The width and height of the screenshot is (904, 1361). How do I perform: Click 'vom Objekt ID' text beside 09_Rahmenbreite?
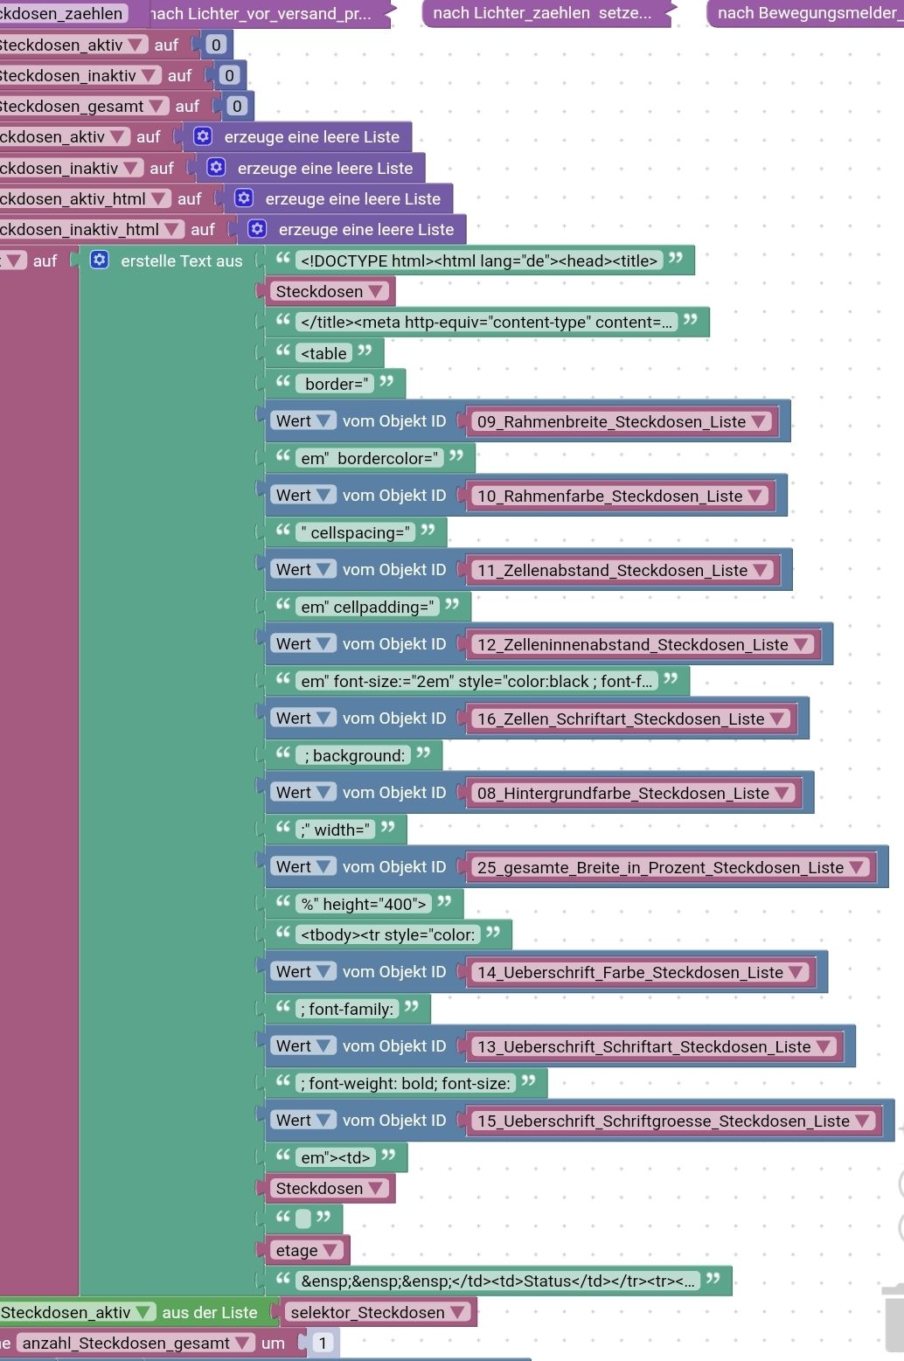[394, 421]
